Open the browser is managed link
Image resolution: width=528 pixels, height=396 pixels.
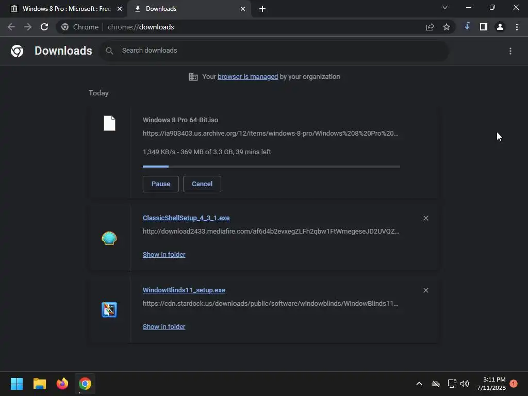point(248,76)
